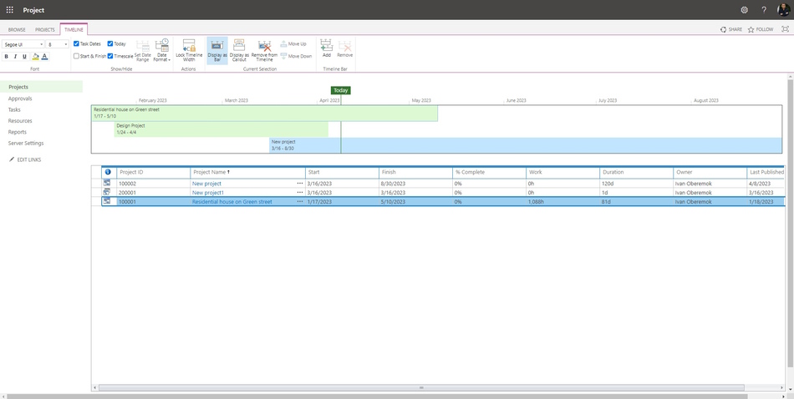Open Resources in the sidebar
The width and height of the screenshot is (794, 399).
(20, 121)
